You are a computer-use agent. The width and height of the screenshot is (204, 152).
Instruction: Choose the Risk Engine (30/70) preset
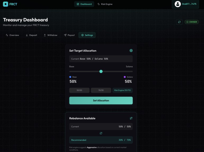pyautogui.click(x=123, y=90)
